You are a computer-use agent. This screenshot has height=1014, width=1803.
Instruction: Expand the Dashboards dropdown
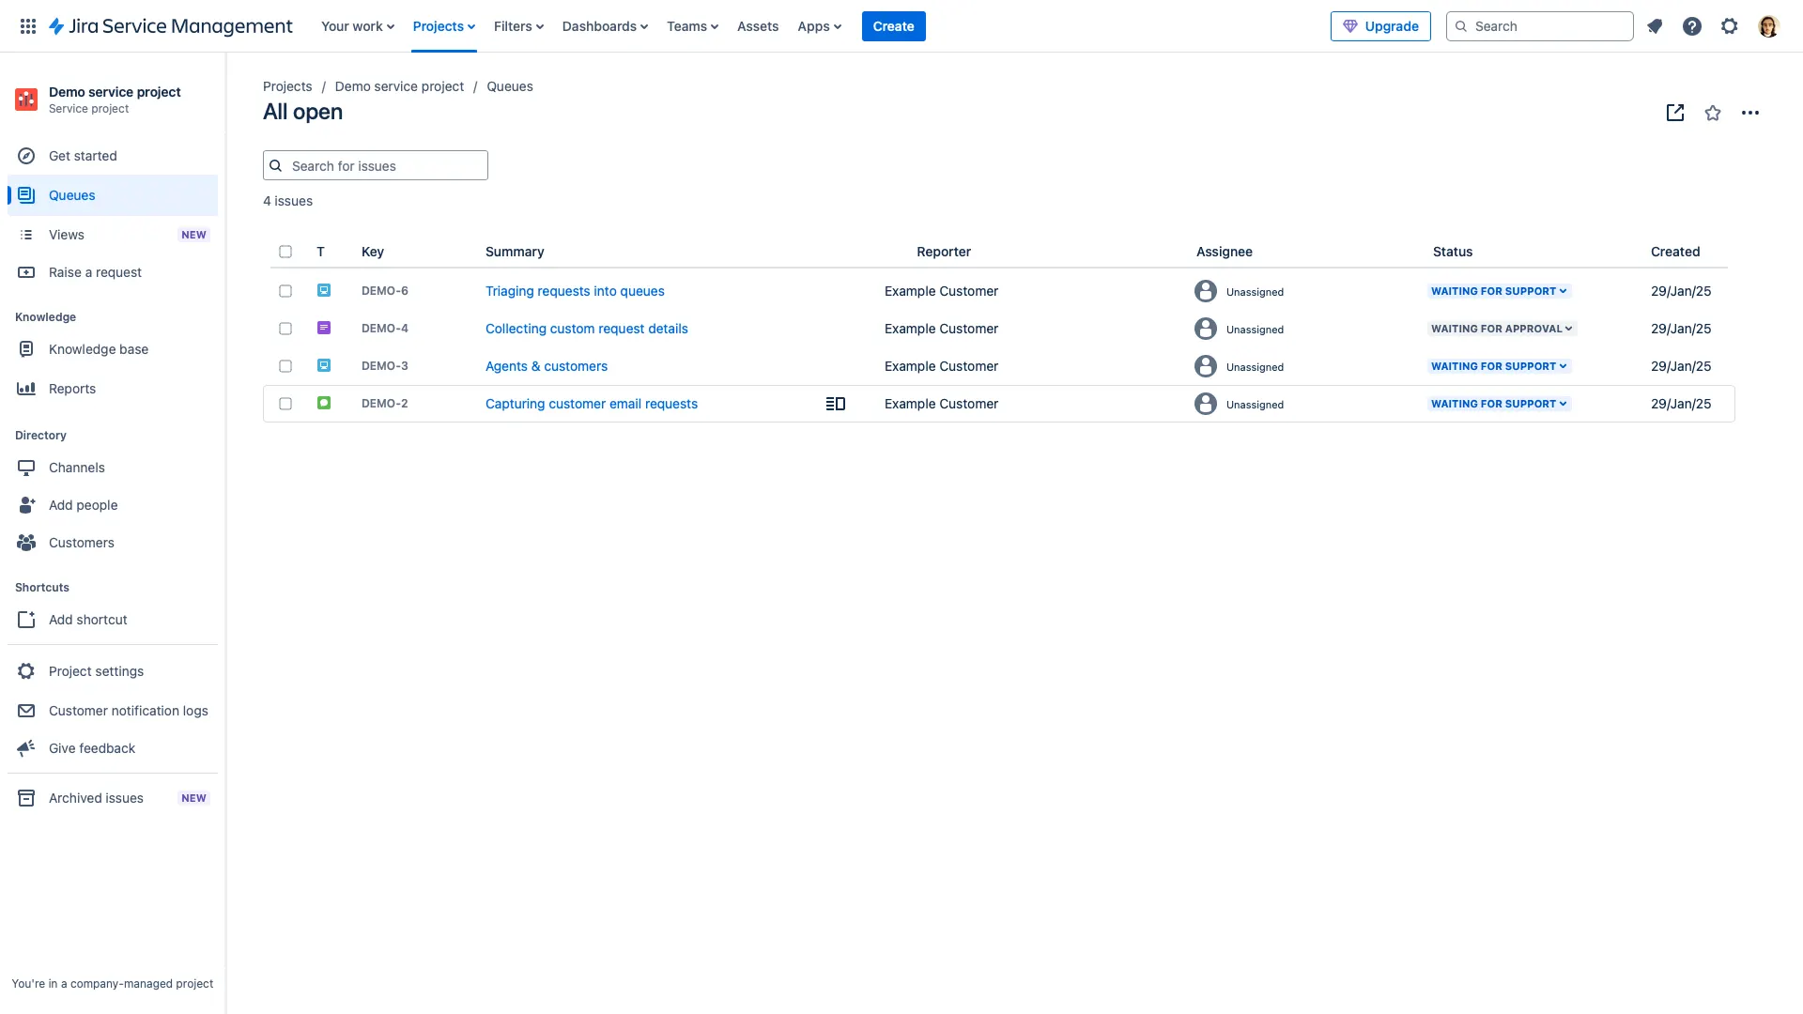pos(605,26)
